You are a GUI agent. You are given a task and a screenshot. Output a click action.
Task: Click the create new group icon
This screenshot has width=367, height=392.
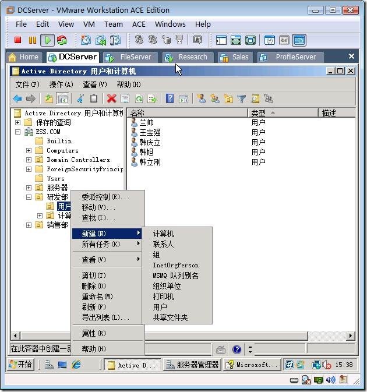[x=214, y=98]
